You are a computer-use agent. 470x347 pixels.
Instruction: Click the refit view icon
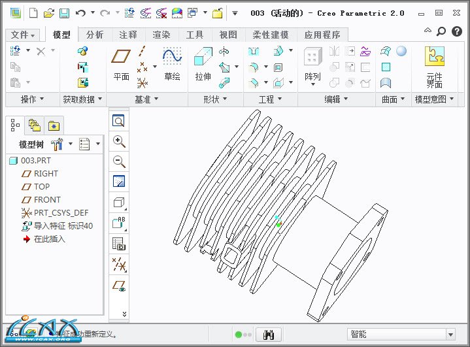tap(119, 121)
